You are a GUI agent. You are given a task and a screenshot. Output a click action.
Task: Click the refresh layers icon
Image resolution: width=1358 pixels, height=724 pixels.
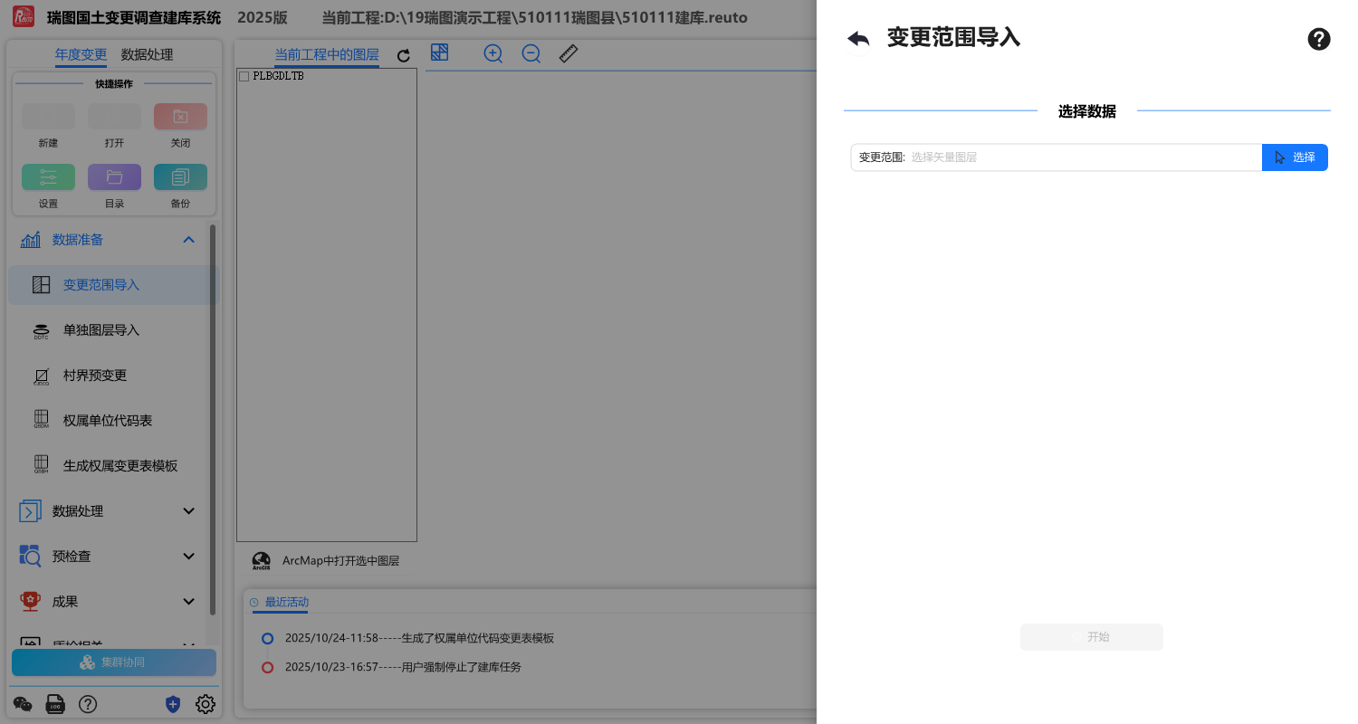pos(404,56)
